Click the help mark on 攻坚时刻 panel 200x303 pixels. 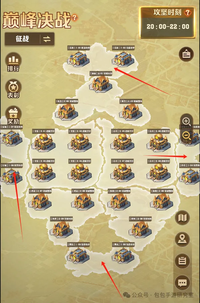tap(188, 13)
